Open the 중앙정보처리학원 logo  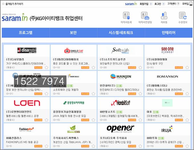(74, 103)
